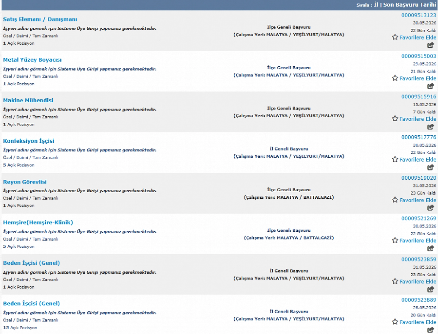The width and height of the screenshot is (438, 334).
Task: Open the Konfeksiyon İşçisi job posting
Action: click(x=29, y=141)
